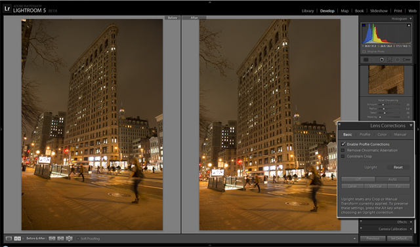The height and width of the screenshot is (247, 420).
Task: Open the Web module
Action: (x=412, y=11)
